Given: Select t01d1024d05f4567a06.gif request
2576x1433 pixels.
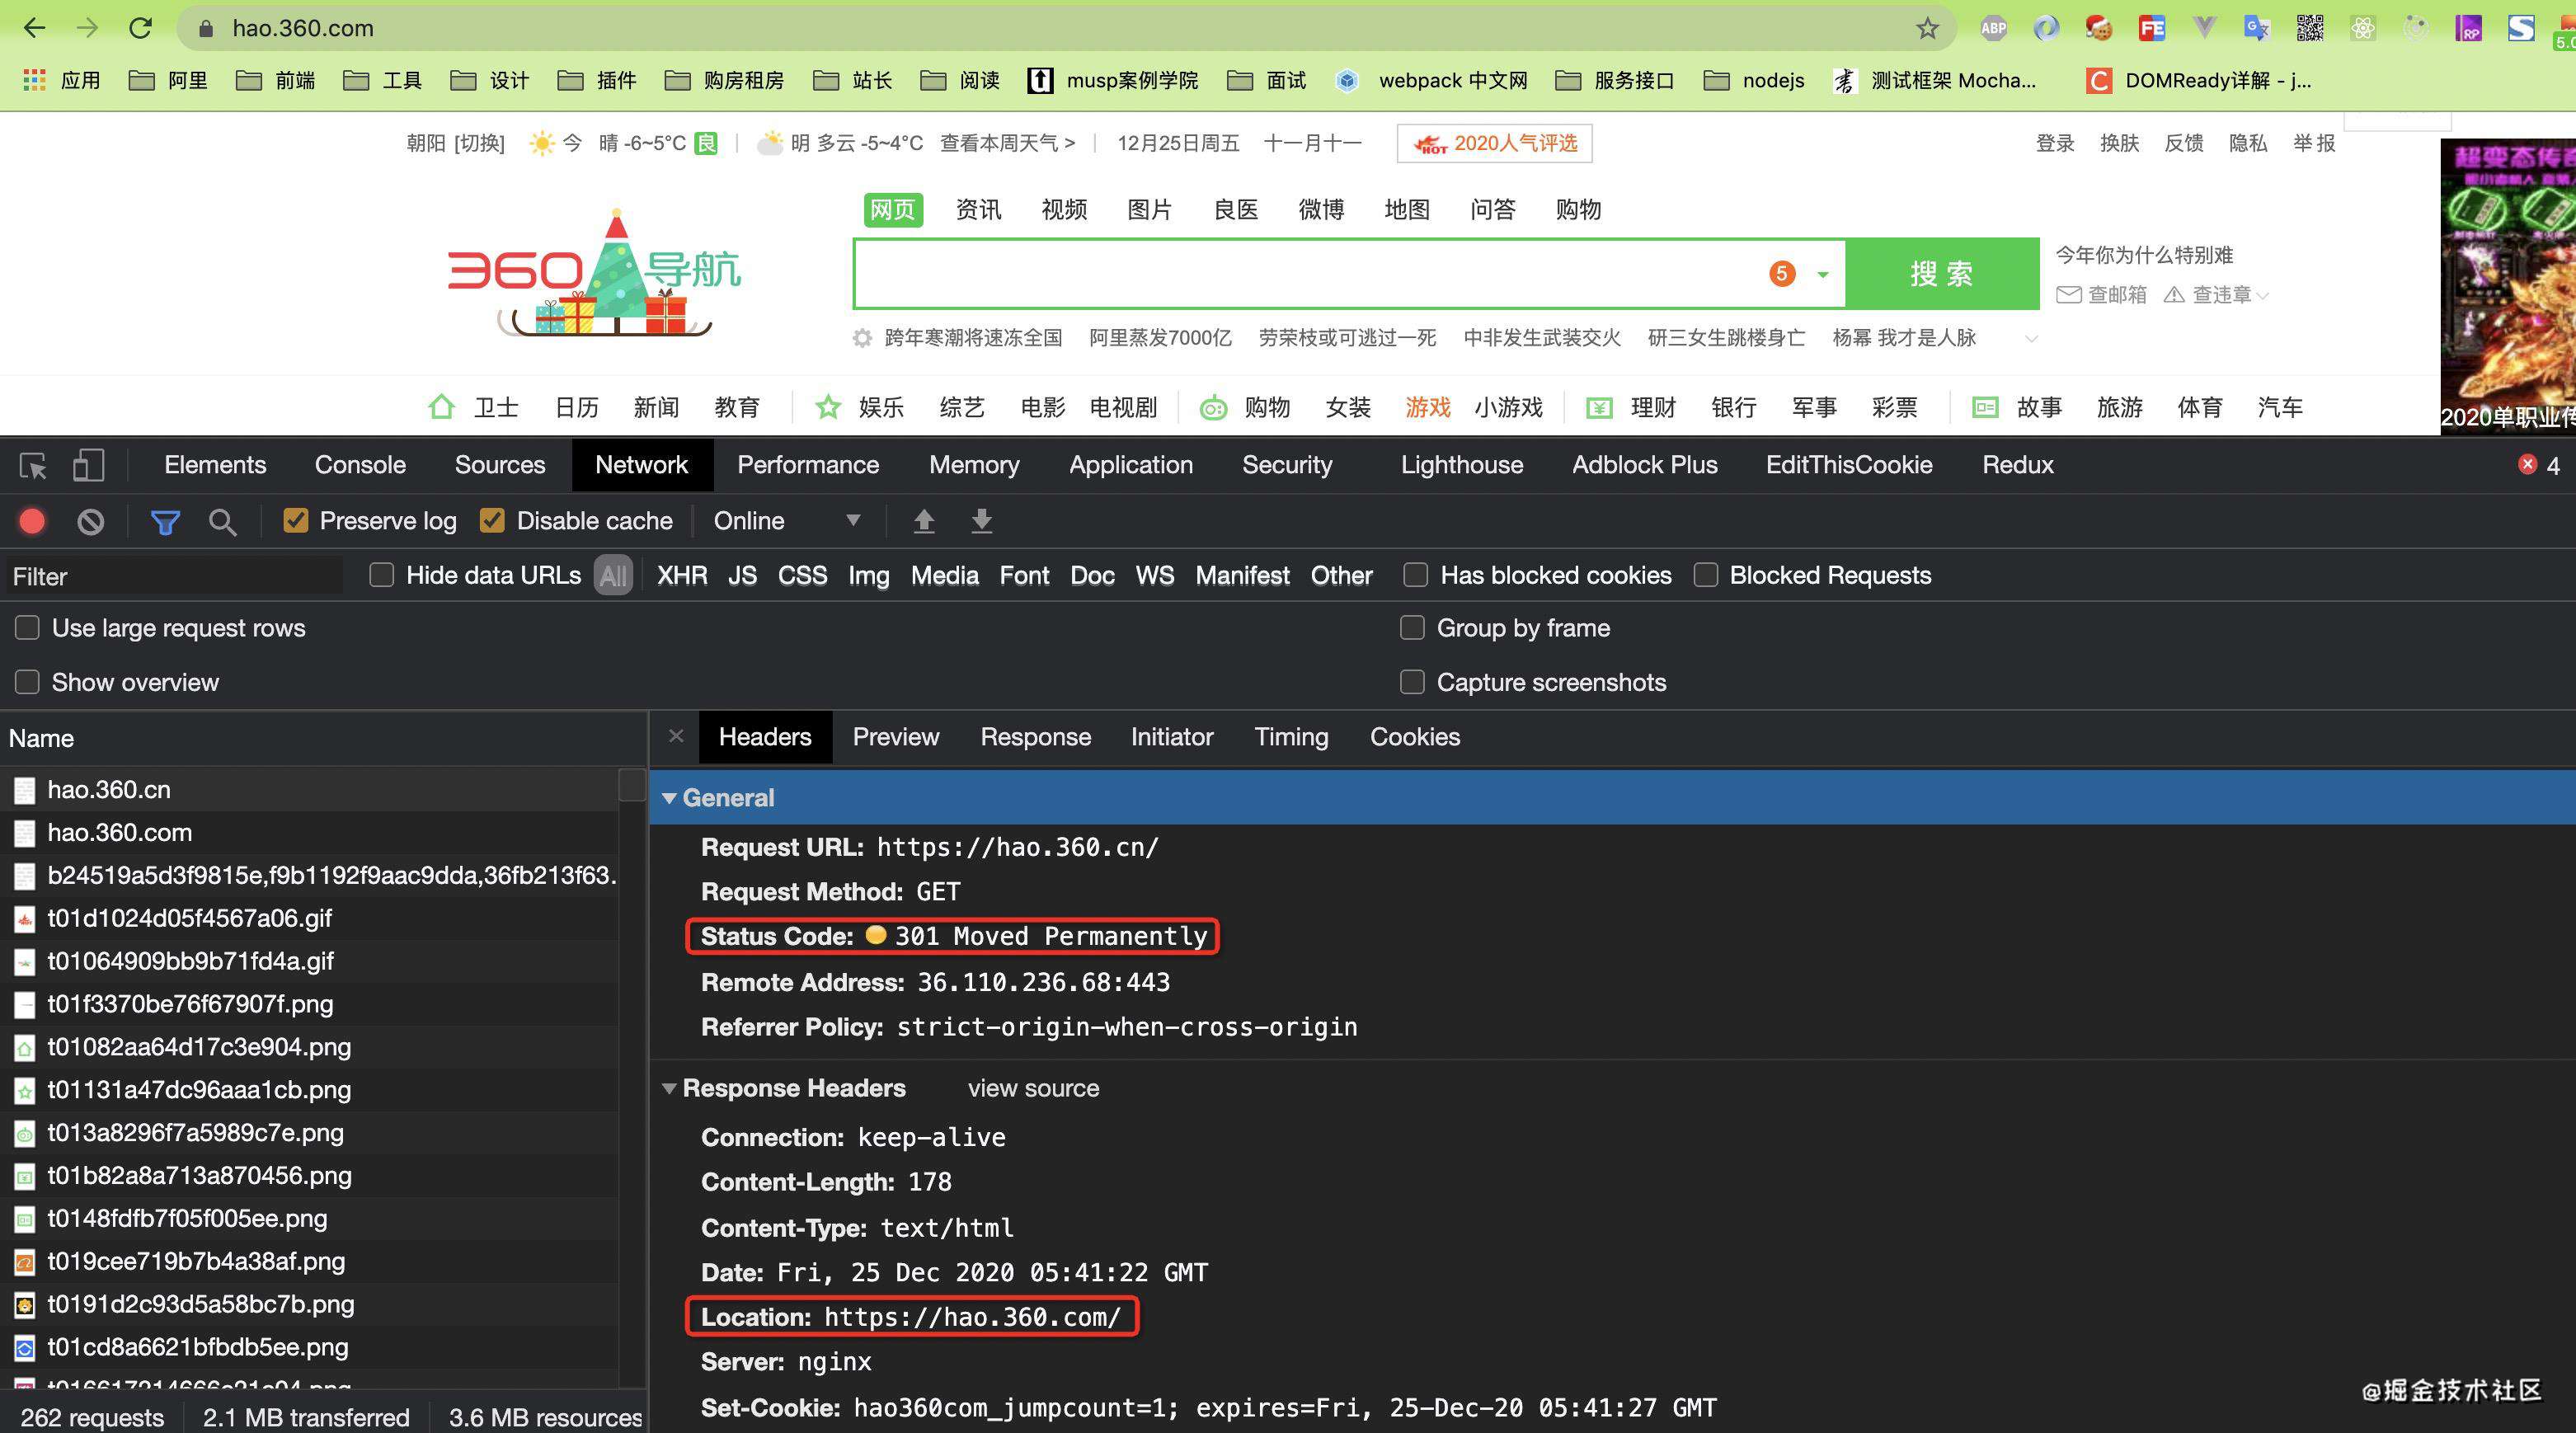Looking at the screenshot, I should point(309,918).
